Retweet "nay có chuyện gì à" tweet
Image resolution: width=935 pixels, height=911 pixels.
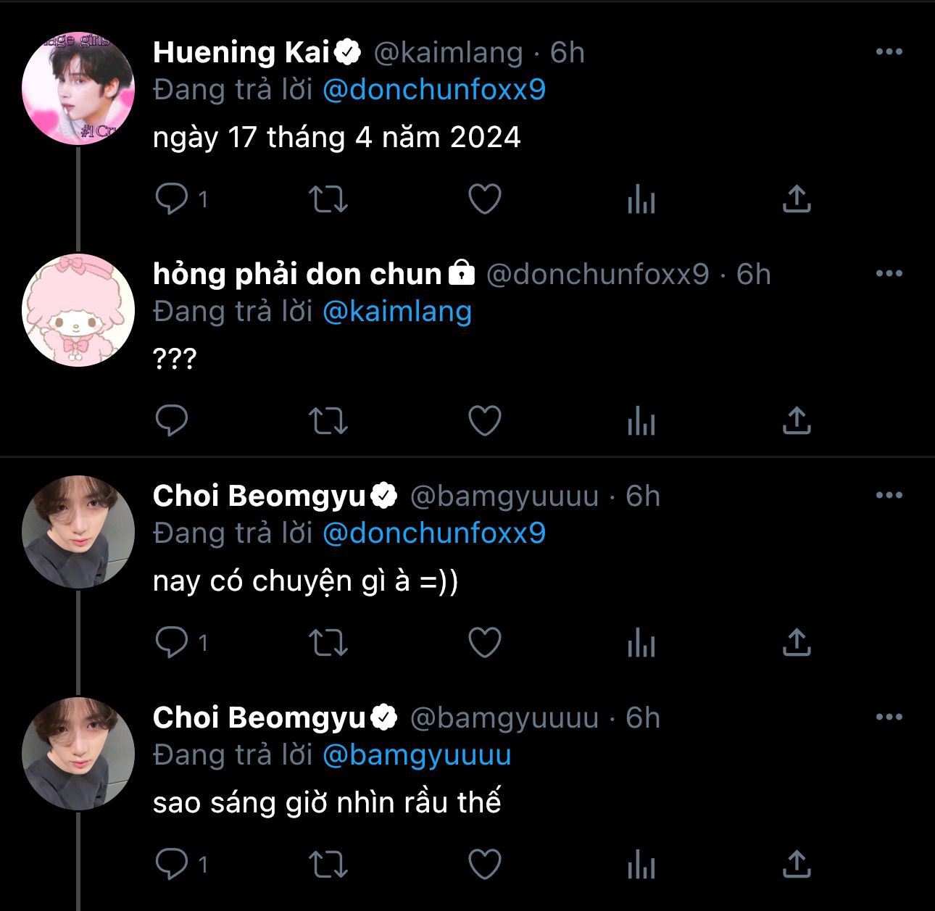[328, 642]
